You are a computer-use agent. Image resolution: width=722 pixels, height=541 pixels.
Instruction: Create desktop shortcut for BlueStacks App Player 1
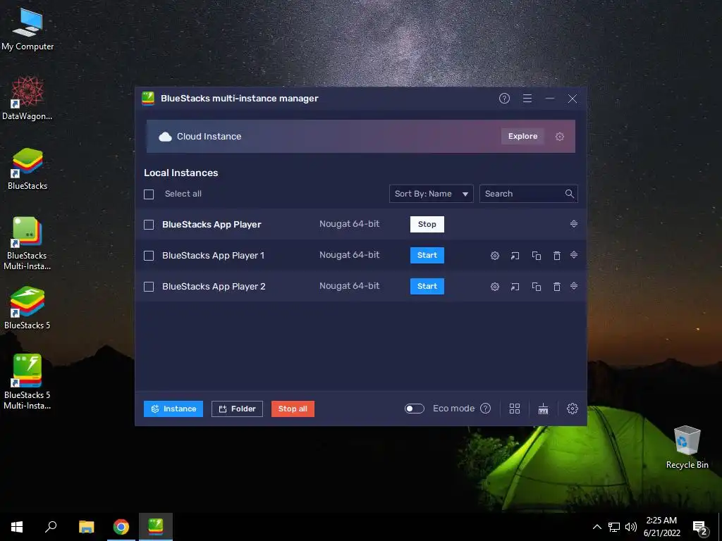pos(515,255)
